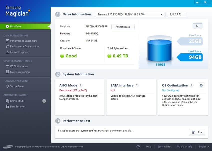The height and width of the screenshot is (151, 212).
Task: Click the AHCI Mode help question mark
Action: (81, 85)
